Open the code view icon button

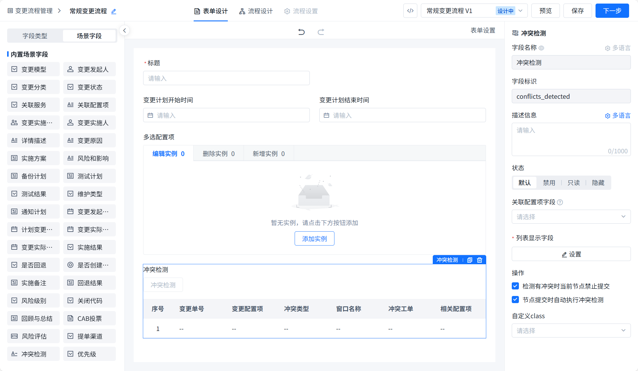click(410, 11)
